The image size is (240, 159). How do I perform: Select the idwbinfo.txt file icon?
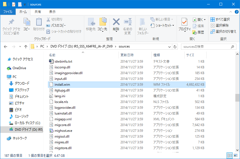coord(51,61)
